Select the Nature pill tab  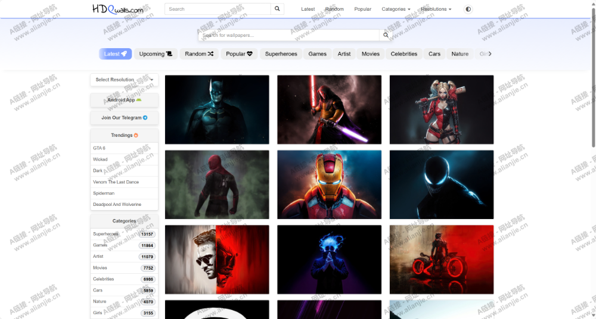click(460, 54)
